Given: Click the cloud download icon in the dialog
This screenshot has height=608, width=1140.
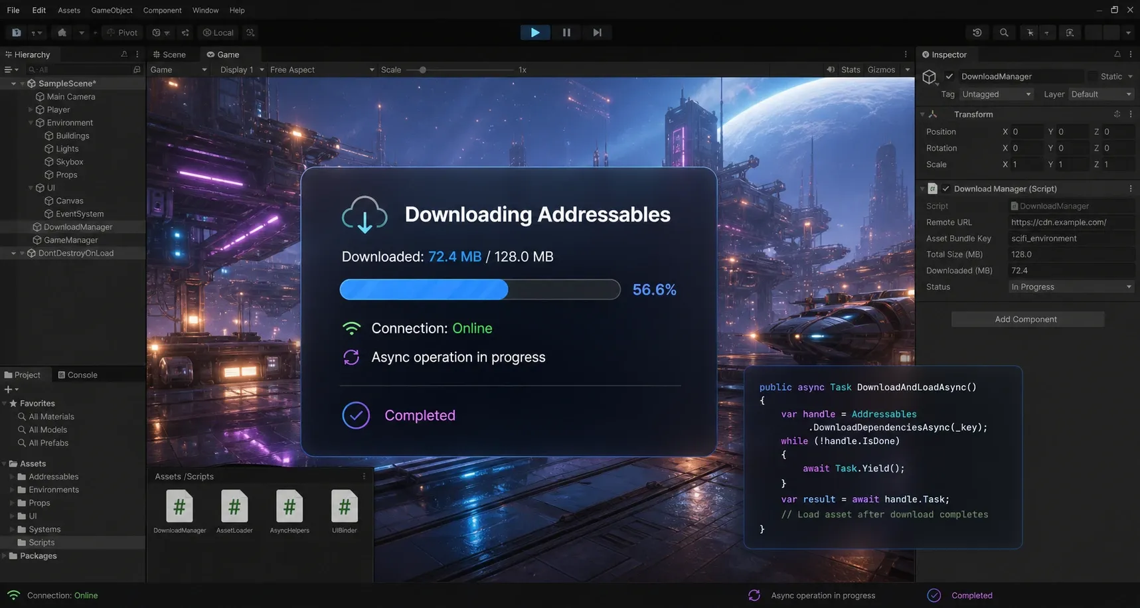Looking at the screenshot, I should coord(365,214).
